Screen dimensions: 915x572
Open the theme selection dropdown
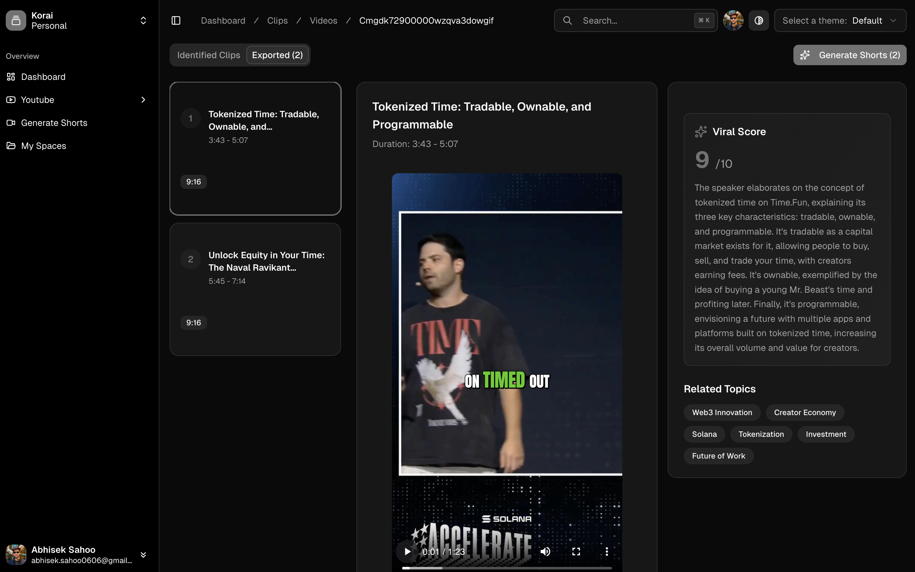[x=839, y=20]
